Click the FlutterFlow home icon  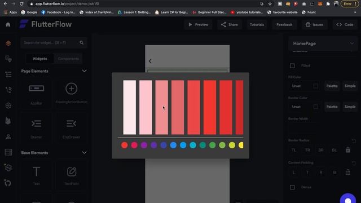[x=8, y=25]
